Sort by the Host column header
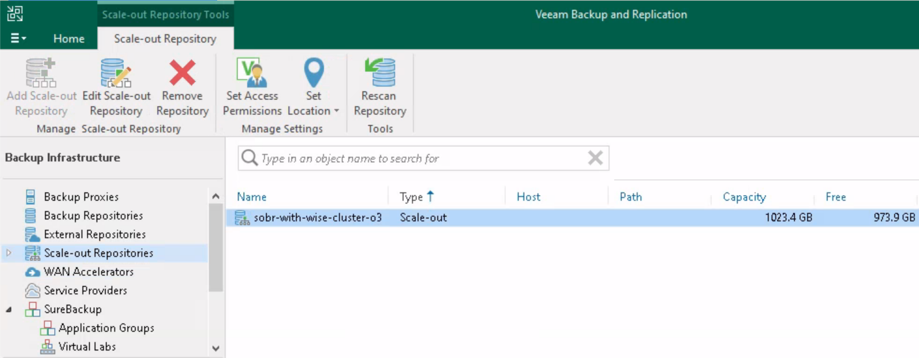Viewport: 919px width, 358px height. tap(529, 197)
